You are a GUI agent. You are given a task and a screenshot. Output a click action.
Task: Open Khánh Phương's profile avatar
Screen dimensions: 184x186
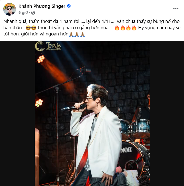point(10,9)
